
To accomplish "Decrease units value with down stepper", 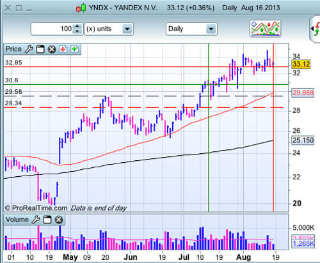I will tap(77, 31).
